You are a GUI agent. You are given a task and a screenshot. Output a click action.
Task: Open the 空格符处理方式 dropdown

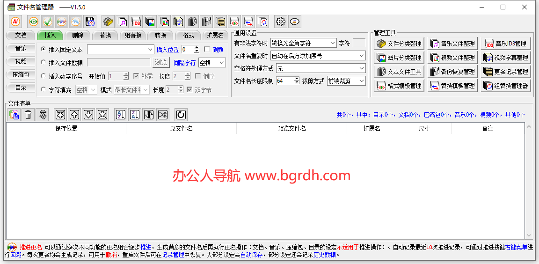[x=320, y=68]
